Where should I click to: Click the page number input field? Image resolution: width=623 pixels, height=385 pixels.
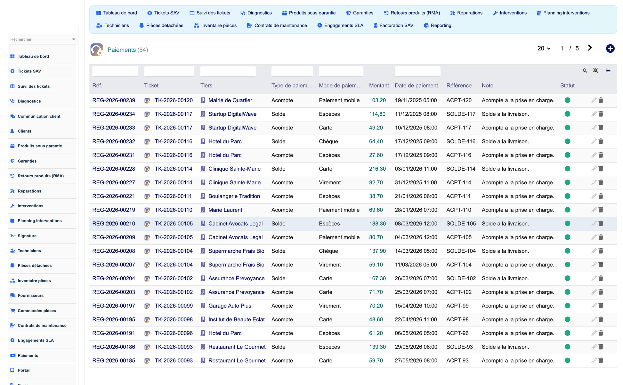[x=562, y=48]
